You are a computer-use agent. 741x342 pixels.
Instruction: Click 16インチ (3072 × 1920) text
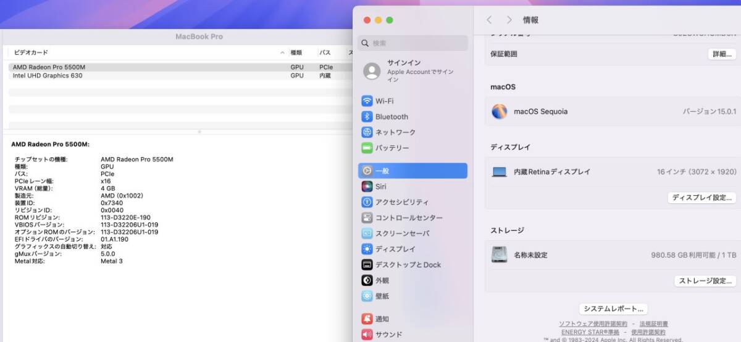[x=697, y=172]
